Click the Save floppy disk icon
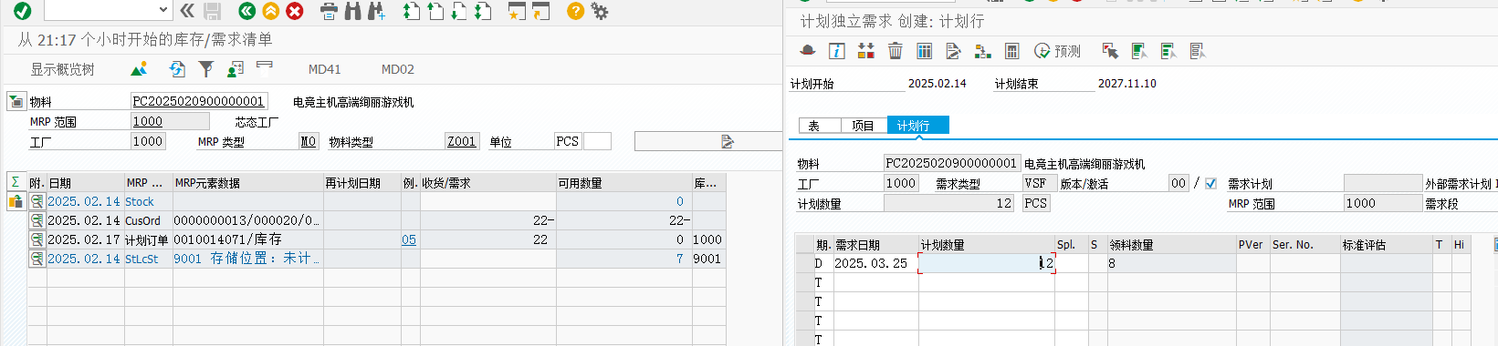Viewport: 1498px width, 346px height. (x=213, y=11)
